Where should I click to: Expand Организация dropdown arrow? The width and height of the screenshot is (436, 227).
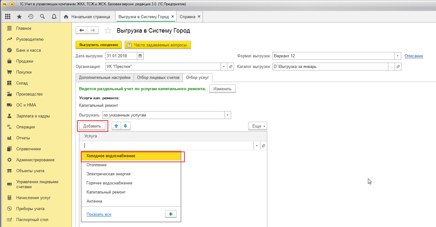tap(224, 67)
